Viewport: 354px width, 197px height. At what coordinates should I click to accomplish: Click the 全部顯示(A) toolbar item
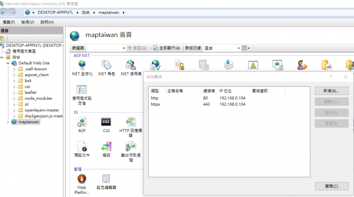[167, 48]
